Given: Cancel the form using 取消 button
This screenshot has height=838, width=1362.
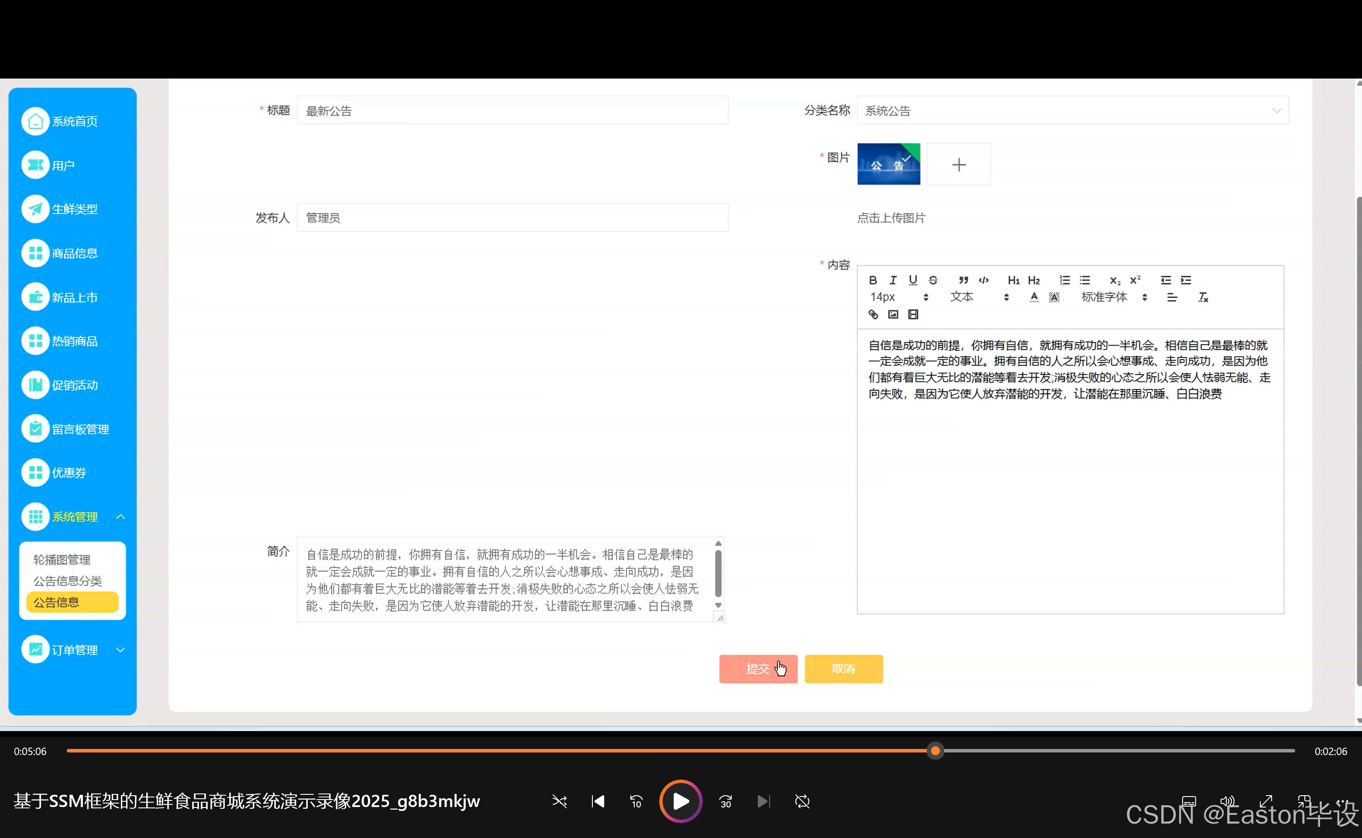Looking at the screenshot, I should [x=843, y=669].
